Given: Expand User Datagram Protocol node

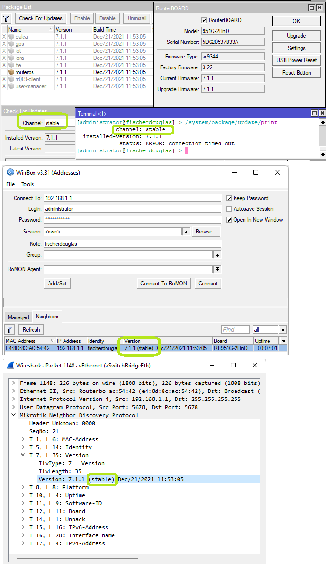Looking at the screenshot, I should pos(14,407).
